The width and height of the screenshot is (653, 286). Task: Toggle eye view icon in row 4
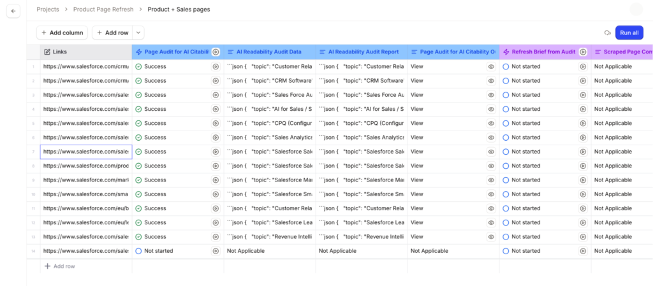[x=492, y=109]
